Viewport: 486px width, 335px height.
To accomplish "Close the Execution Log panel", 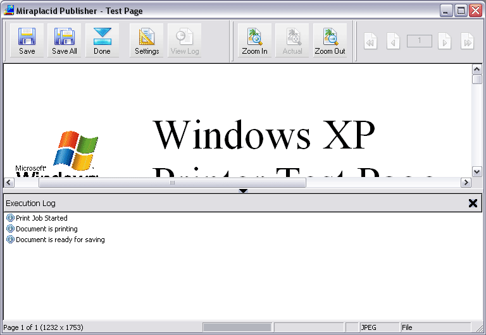I will [473, 203].
